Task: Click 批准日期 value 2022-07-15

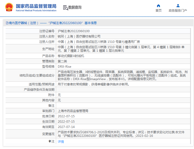Action: (x=66, y=116)
